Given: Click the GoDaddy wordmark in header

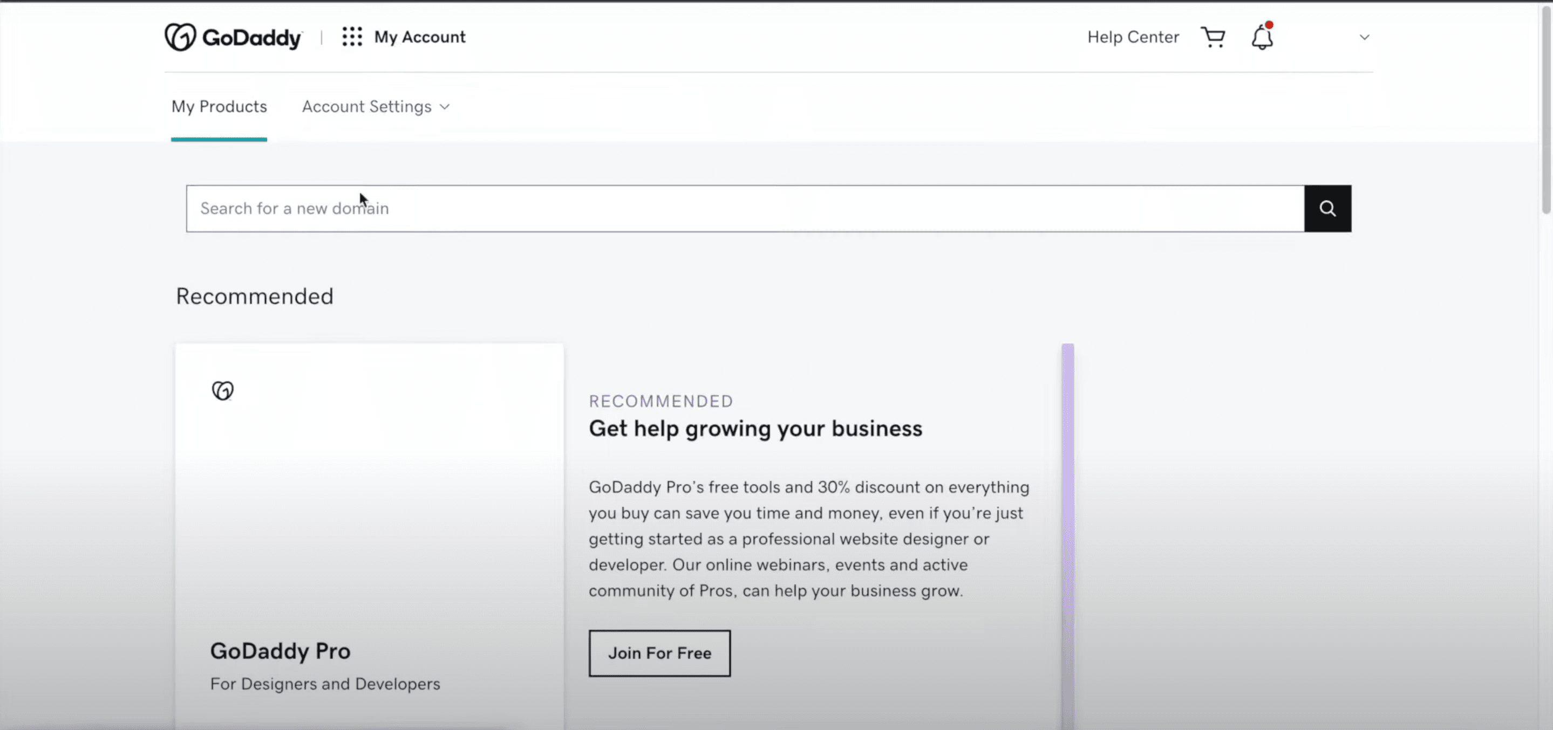Looking at the screenshot, I should (252, 38).
